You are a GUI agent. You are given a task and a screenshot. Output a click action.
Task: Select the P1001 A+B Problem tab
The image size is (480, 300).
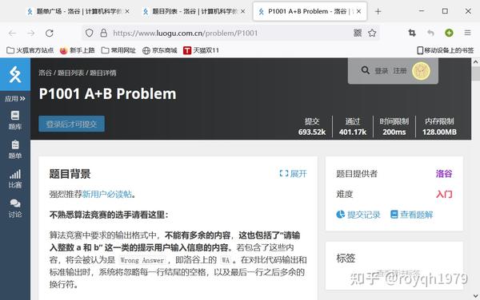(x=310, y=11)
